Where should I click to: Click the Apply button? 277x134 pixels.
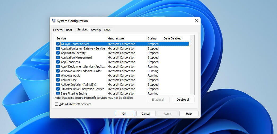pyautogui.click(x=167, y=114)
